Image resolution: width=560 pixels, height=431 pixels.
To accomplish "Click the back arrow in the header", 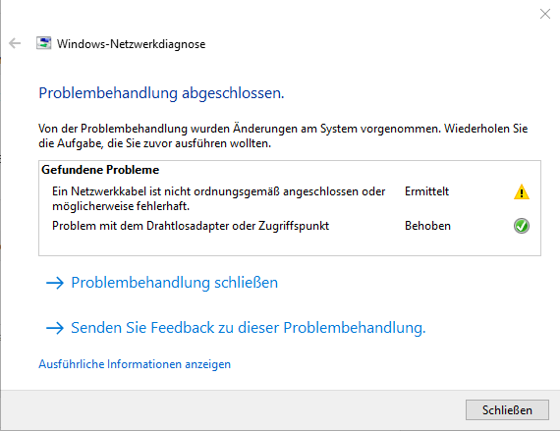I will click(x=15, y=43).
